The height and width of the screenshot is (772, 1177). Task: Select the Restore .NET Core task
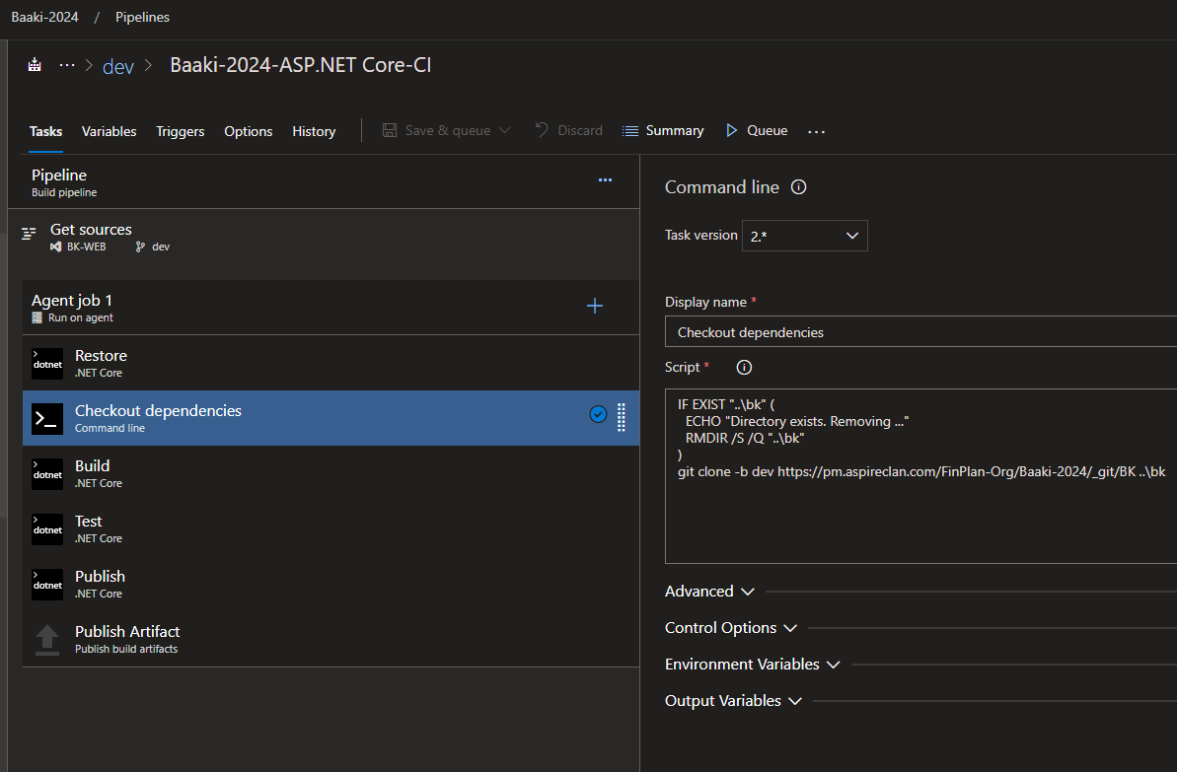click(x=331, y=363)
